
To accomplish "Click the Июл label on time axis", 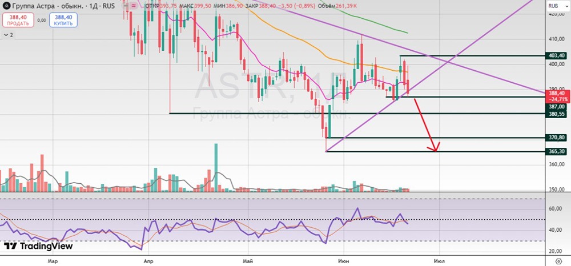I will (439, 261).
